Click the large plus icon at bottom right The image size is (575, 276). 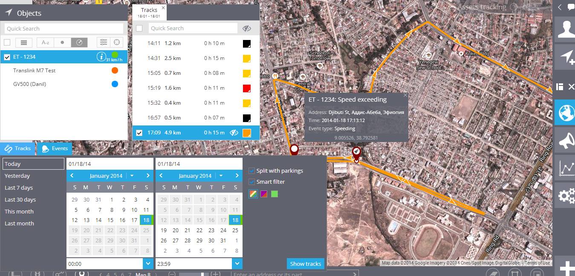567,269
